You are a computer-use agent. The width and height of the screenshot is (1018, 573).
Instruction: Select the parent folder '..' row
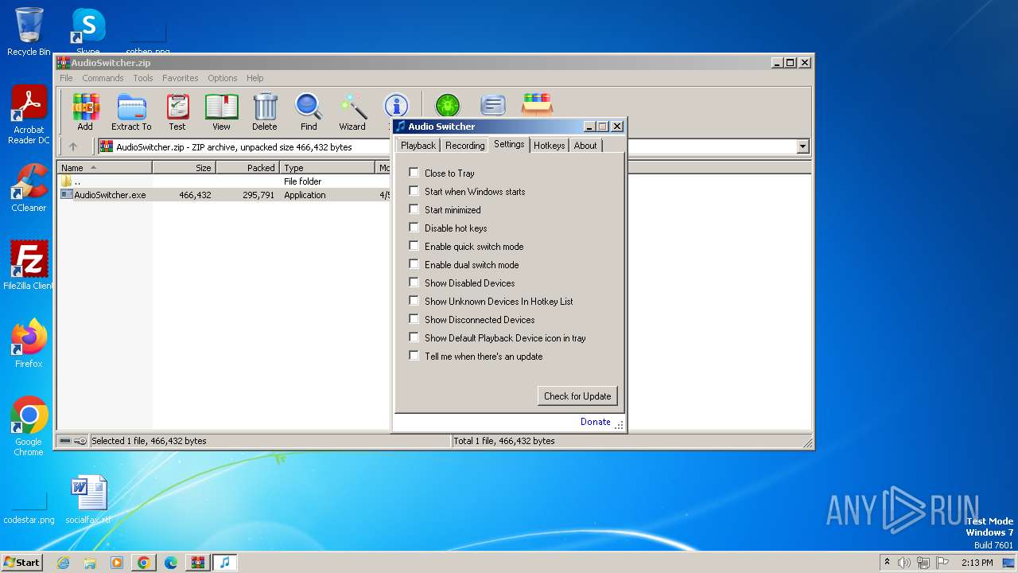point(224,181)
